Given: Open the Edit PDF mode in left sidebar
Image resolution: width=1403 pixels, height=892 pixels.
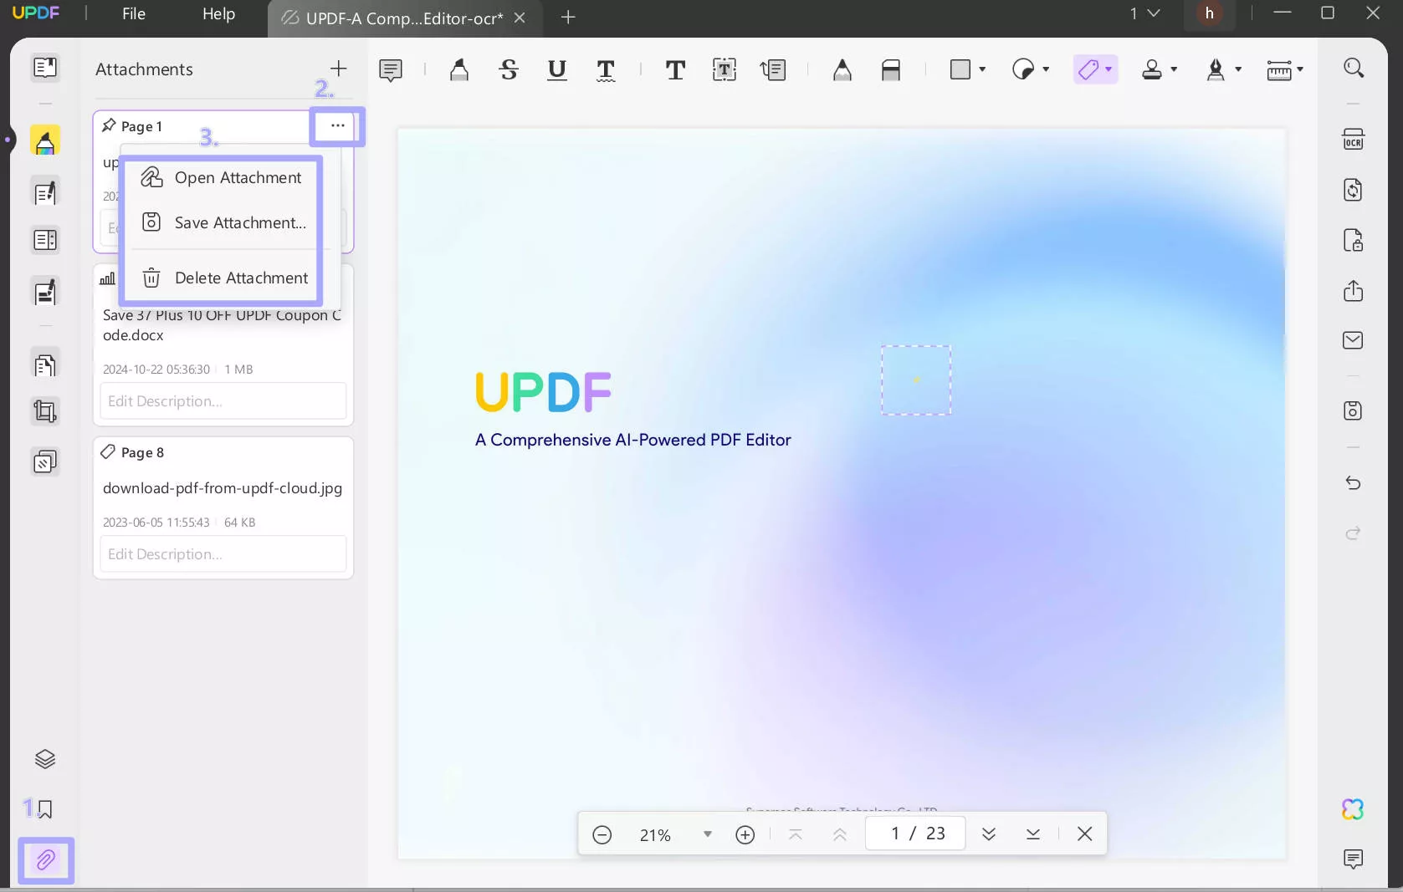Looking at the screenshot, I should (x=45, y=192).
